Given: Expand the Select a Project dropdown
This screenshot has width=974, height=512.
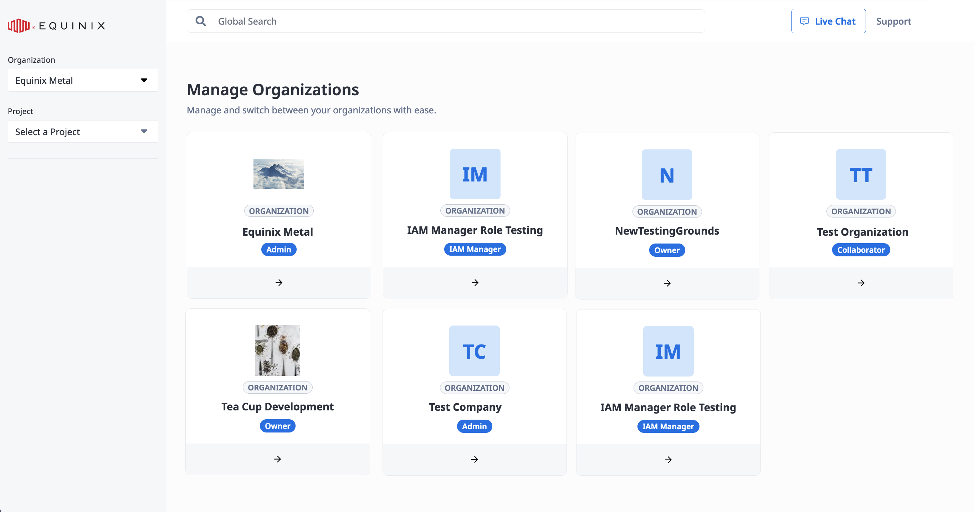Looking at the screenshot, I should coord(83,132).
